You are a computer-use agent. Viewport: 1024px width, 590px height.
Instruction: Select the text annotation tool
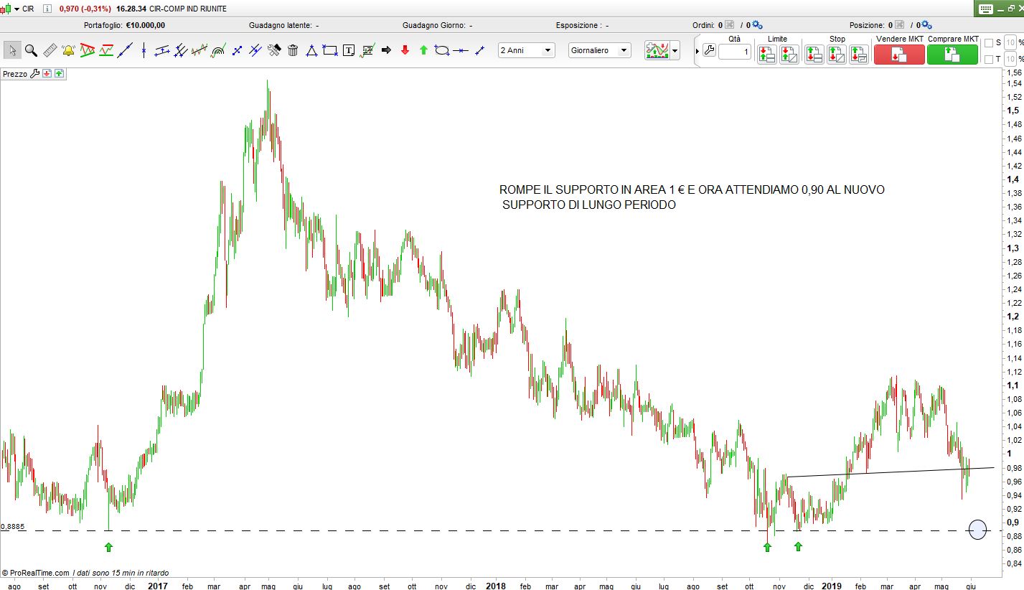click(x=349, y=50)
